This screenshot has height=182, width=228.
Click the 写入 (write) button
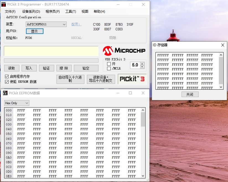coord(29,68)
